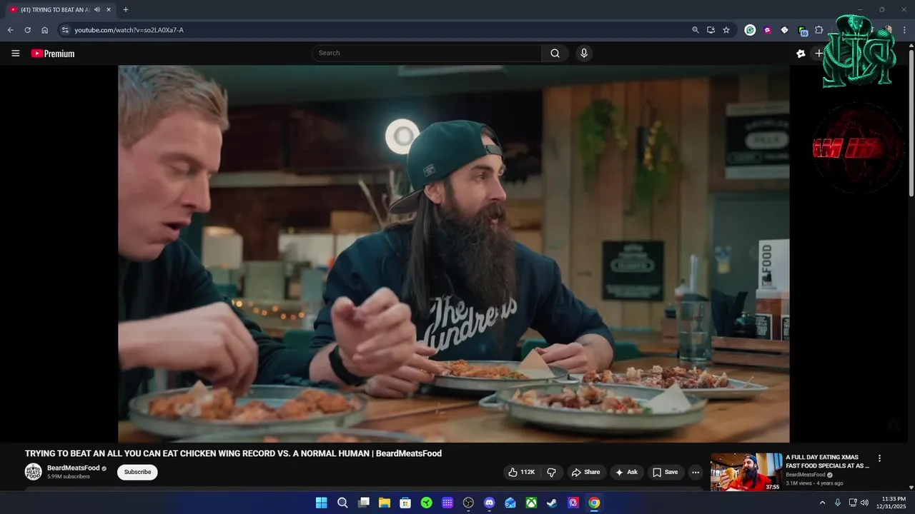
Task: Open the tray network icon
Action: [x=852, y=503]
